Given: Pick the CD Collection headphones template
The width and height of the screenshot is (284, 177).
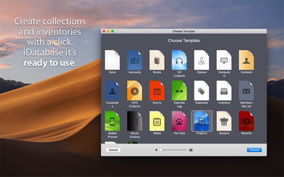Looking at the screenshot, I should tap(179, 60).
